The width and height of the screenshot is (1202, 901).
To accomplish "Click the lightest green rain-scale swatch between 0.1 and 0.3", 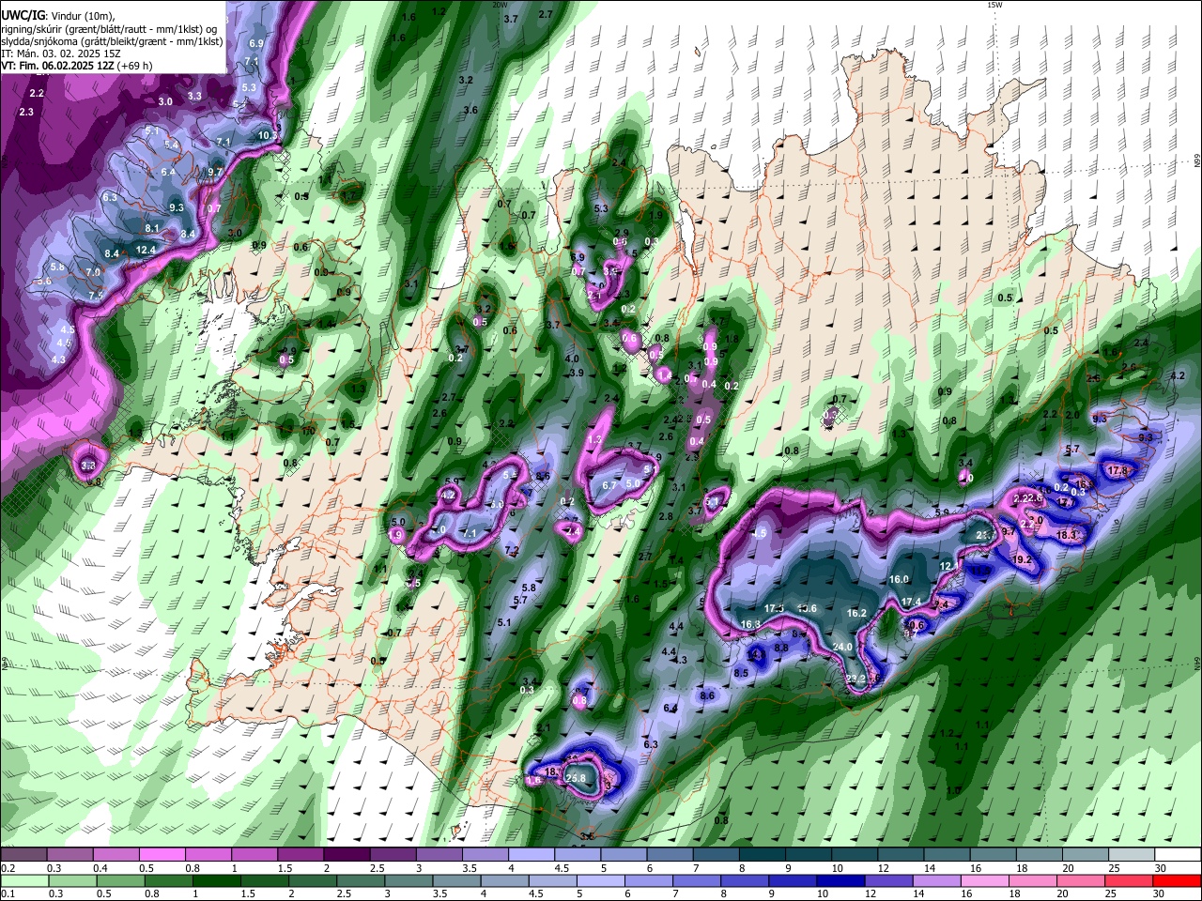I will [x=24, y=880].
